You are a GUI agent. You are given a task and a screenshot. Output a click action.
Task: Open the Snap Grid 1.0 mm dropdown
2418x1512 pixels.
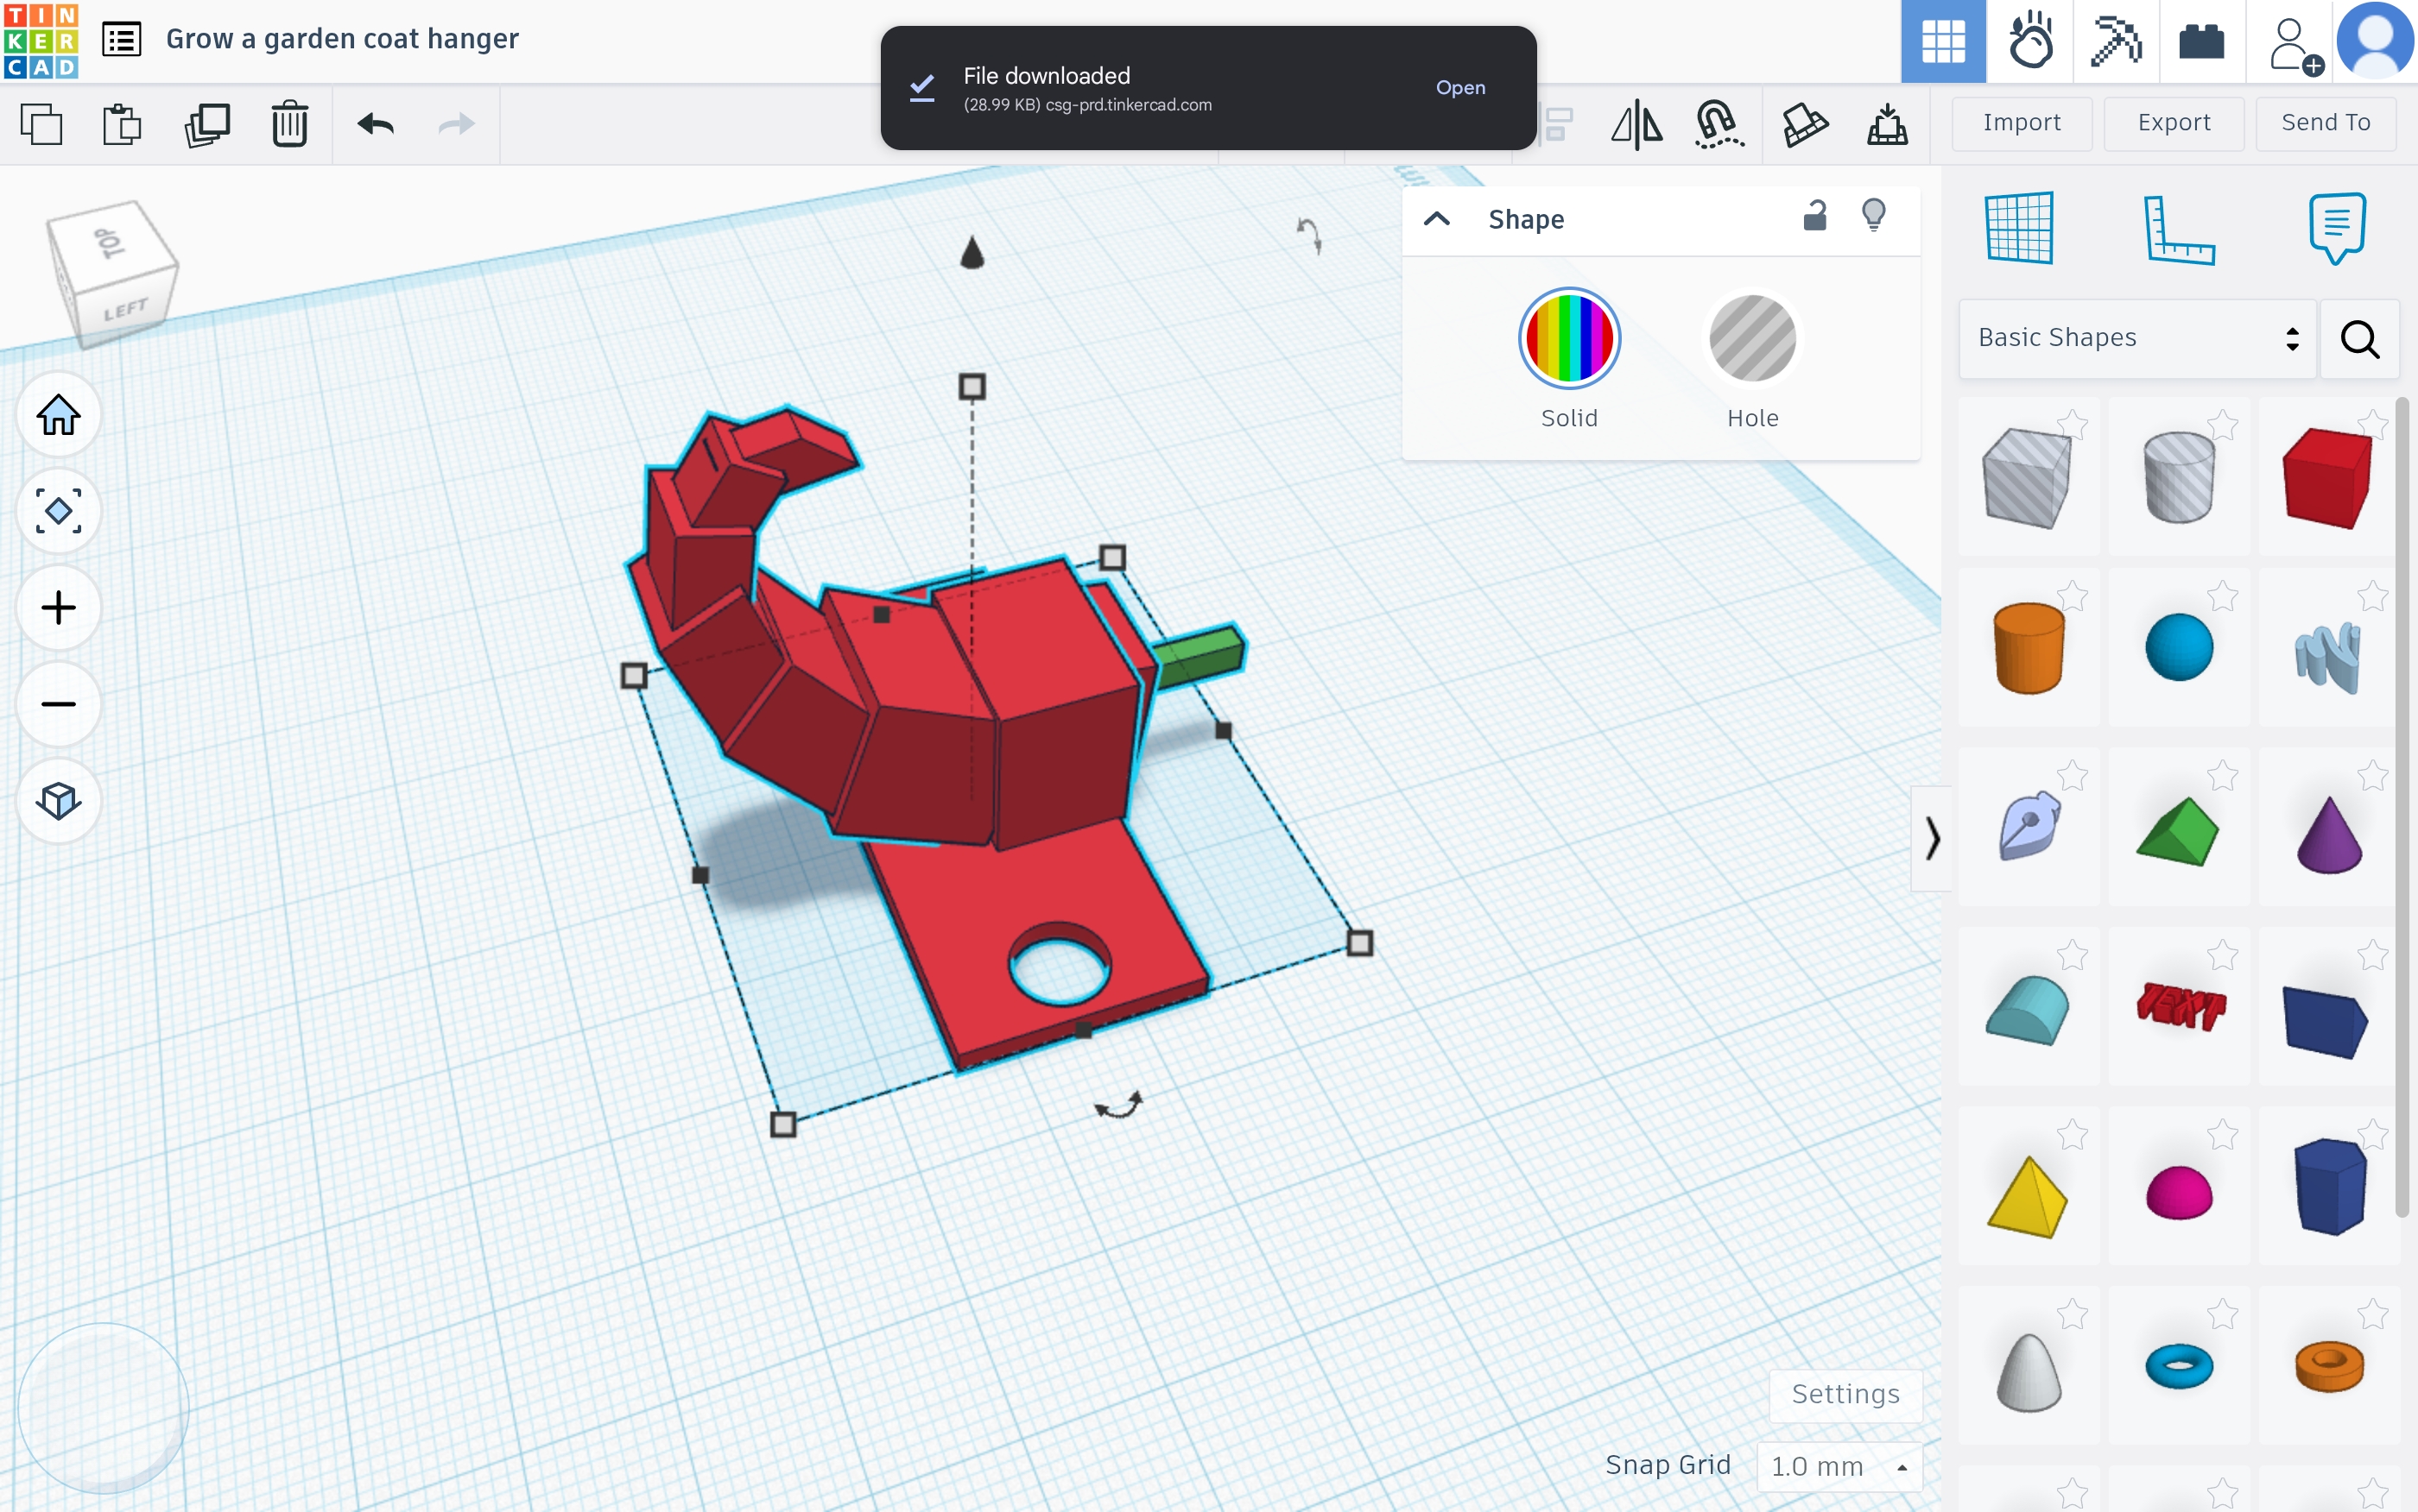click(1839, 1466)
